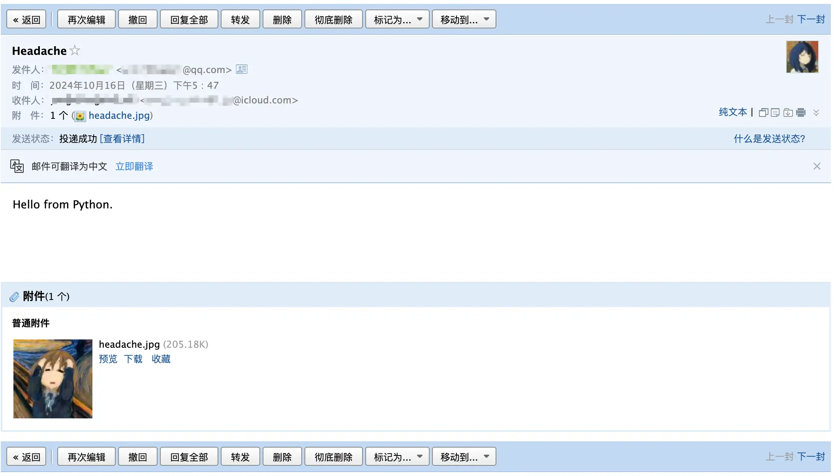Click the paperclip attachment icon

(x=14, y=296)
